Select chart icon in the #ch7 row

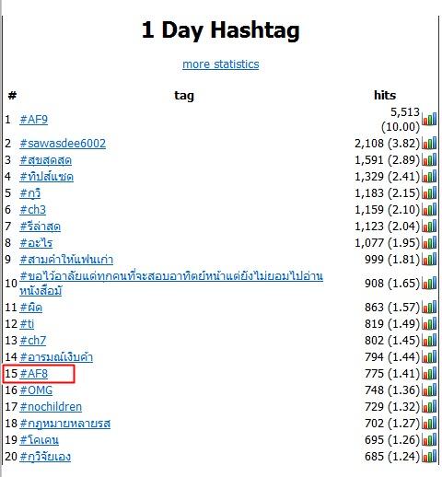429,340
